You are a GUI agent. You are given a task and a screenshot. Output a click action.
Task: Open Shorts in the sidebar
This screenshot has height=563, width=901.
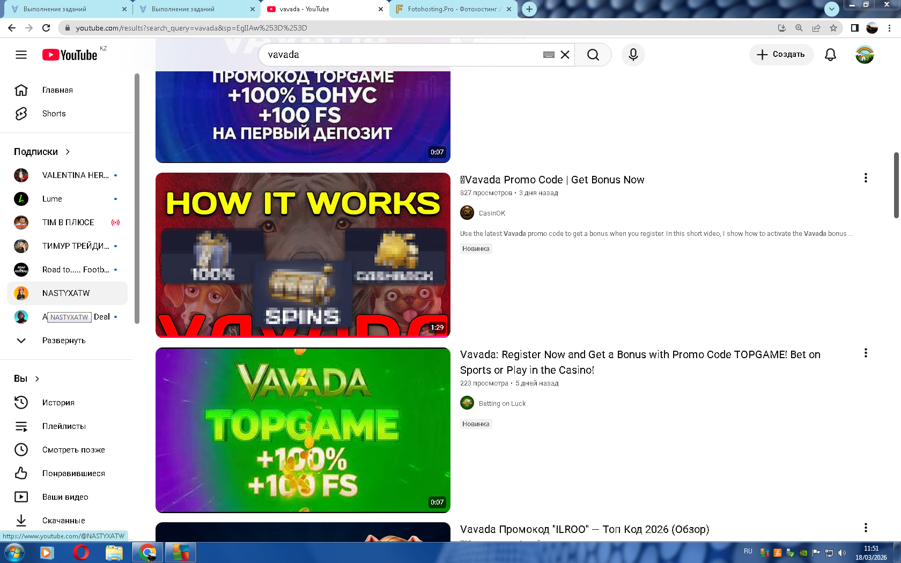67,114
